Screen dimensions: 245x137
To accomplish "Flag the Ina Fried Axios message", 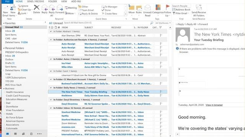I will click(161, 63).
